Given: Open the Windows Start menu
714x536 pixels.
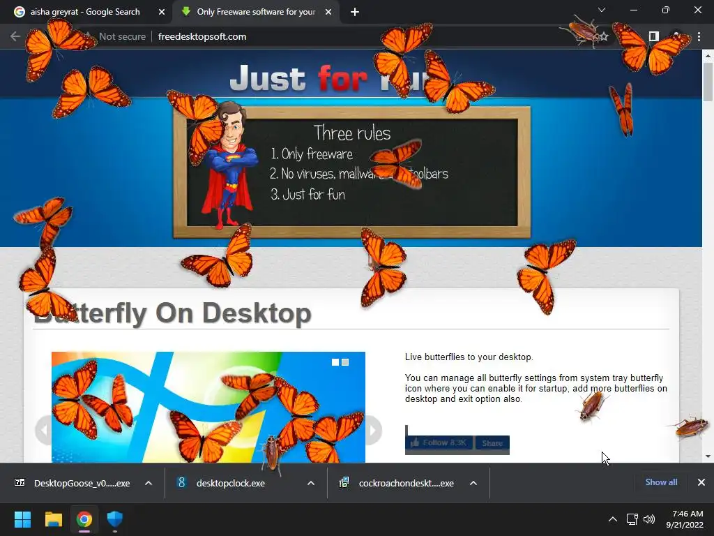Looking at the screenshot, I should 22,519.
